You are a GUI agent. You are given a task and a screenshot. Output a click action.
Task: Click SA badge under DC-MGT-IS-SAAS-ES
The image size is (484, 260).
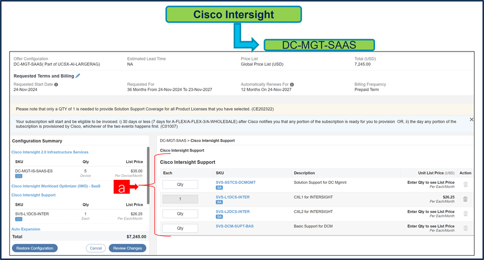19,176
